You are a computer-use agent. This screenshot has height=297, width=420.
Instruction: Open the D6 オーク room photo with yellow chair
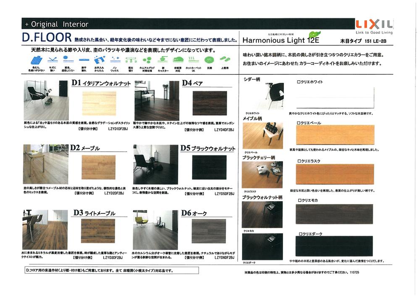point(155,230)
